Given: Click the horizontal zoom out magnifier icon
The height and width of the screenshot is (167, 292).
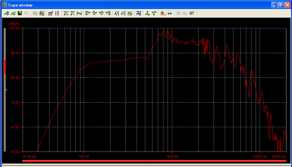Looking at the screenshot, I should point(73,13).
